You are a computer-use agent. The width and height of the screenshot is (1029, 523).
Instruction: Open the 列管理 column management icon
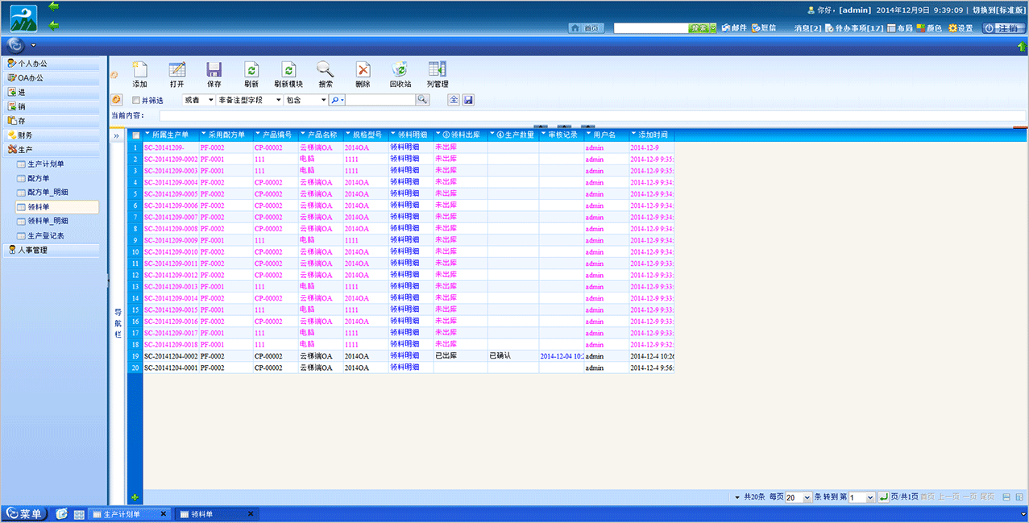coord(437,70)
